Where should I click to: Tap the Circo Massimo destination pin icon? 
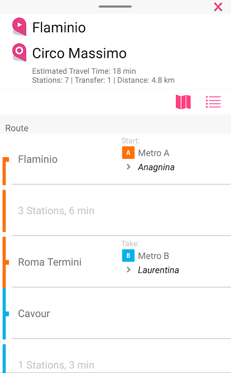pos(19,52)
